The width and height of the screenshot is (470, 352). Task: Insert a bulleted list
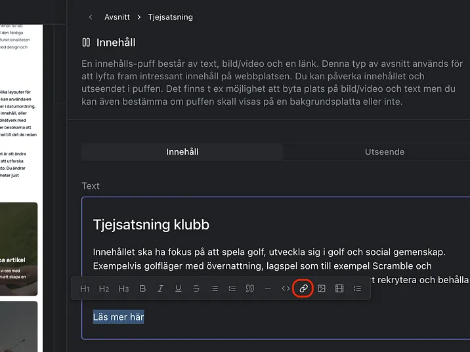(x=214, y=288)
